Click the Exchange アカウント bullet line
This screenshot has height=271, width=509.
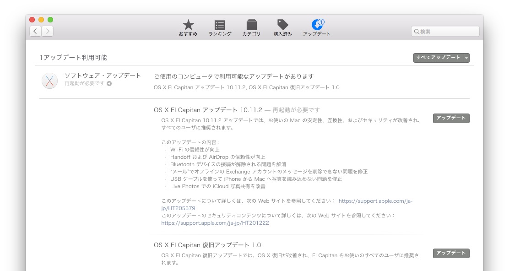tap(269, 172)
